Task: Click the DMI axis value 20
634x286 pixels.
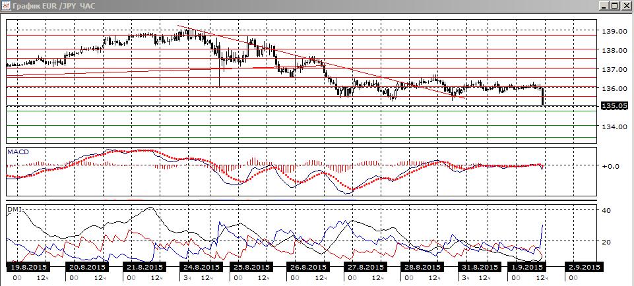Action: pos(606,242)
